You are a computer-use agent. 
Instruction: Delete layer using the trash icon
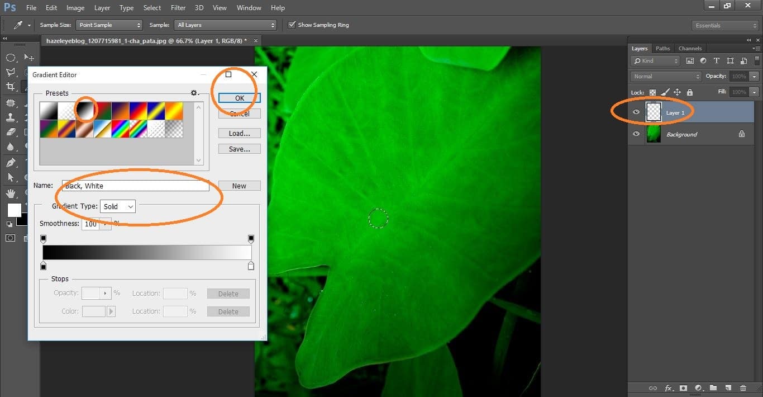pos(743,388)
